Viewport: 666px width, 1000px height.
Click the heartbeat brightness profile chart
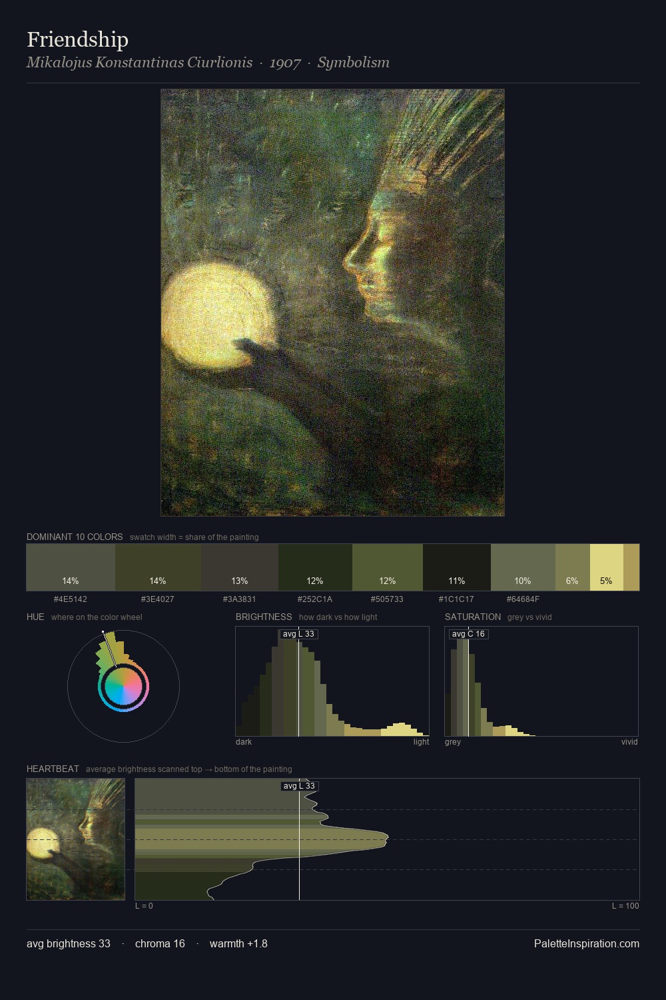point(387,839)
